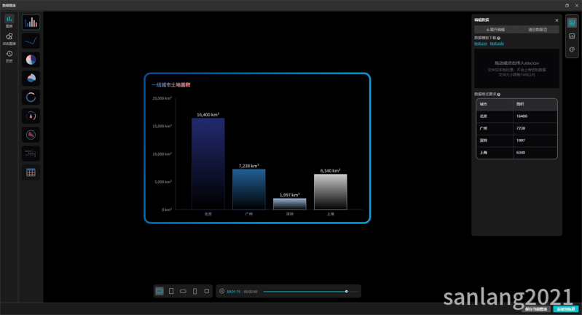Choose the table chart type icon
Screen dimensions: 582x315
point(31,172)
